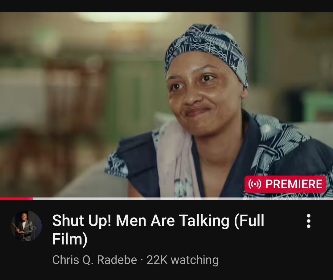The width and height of the screenshot is (333, 280).
Task: Click the grey unplayed part of the progress bar
Action: pyautogui.click(x=183, y=199)
